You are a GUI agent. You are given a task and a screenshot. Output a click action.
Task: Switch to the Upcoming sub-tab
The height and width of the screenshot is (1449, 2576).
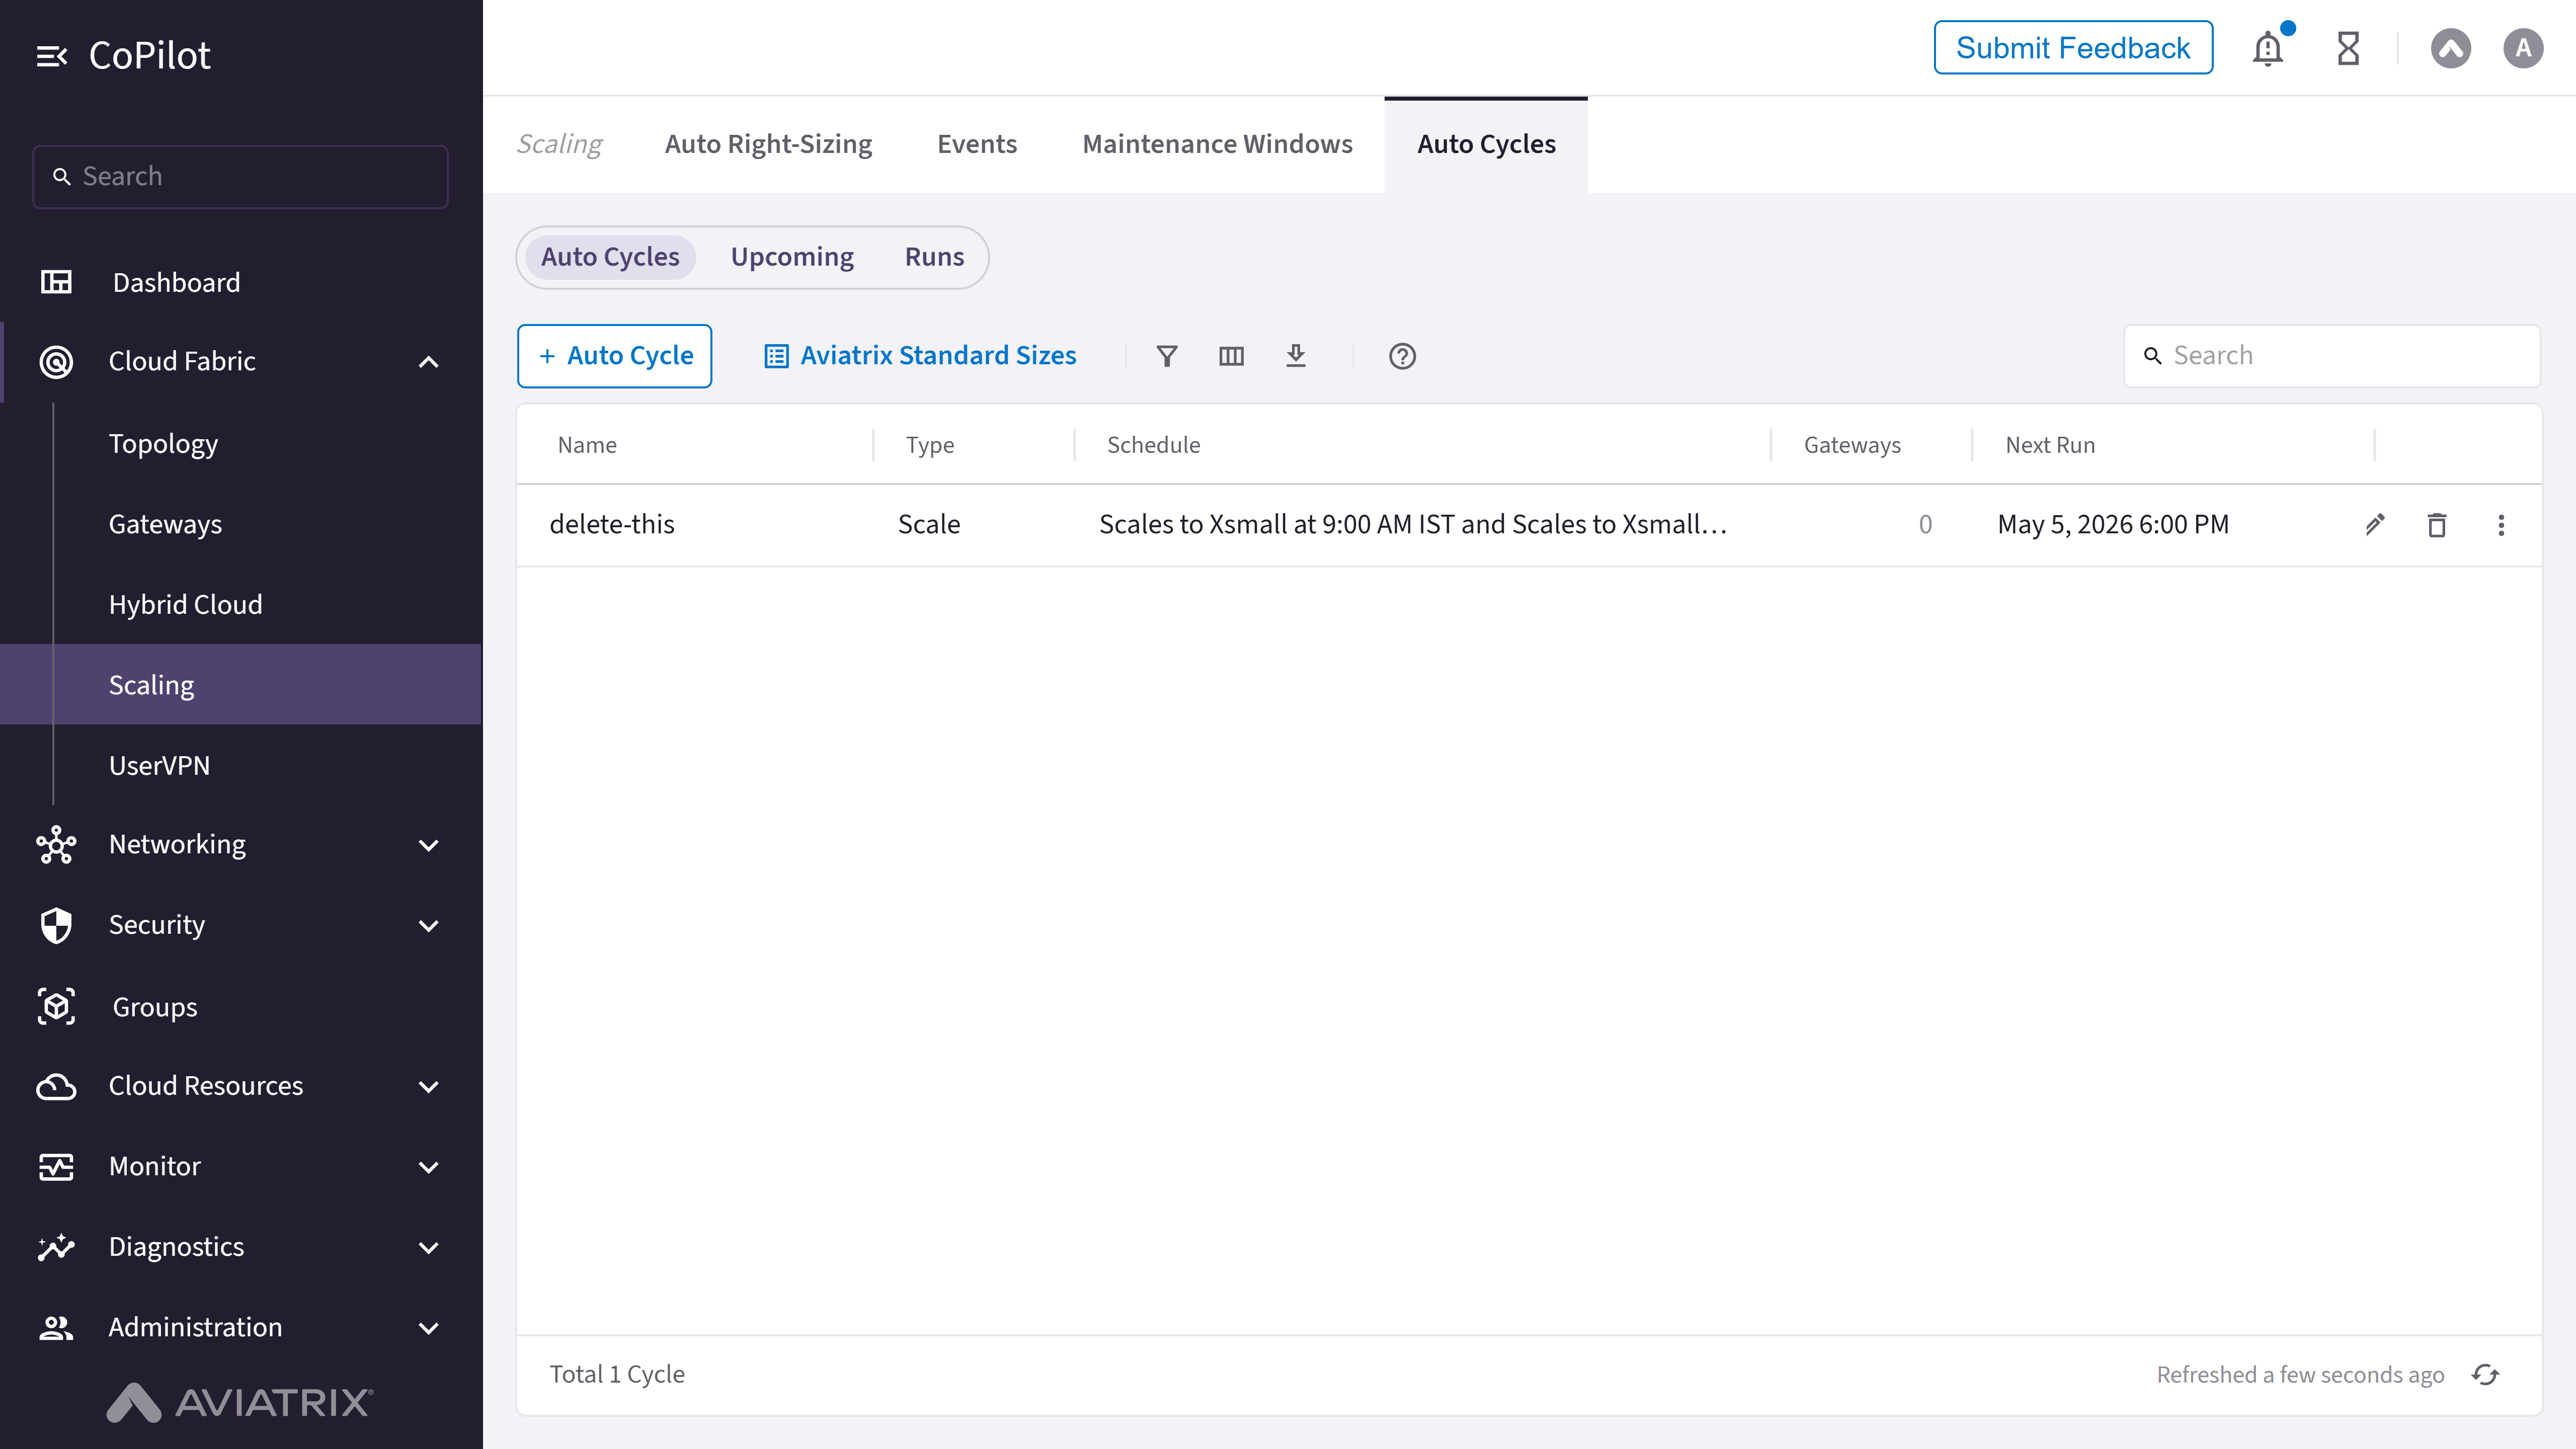tap(792, 257)
